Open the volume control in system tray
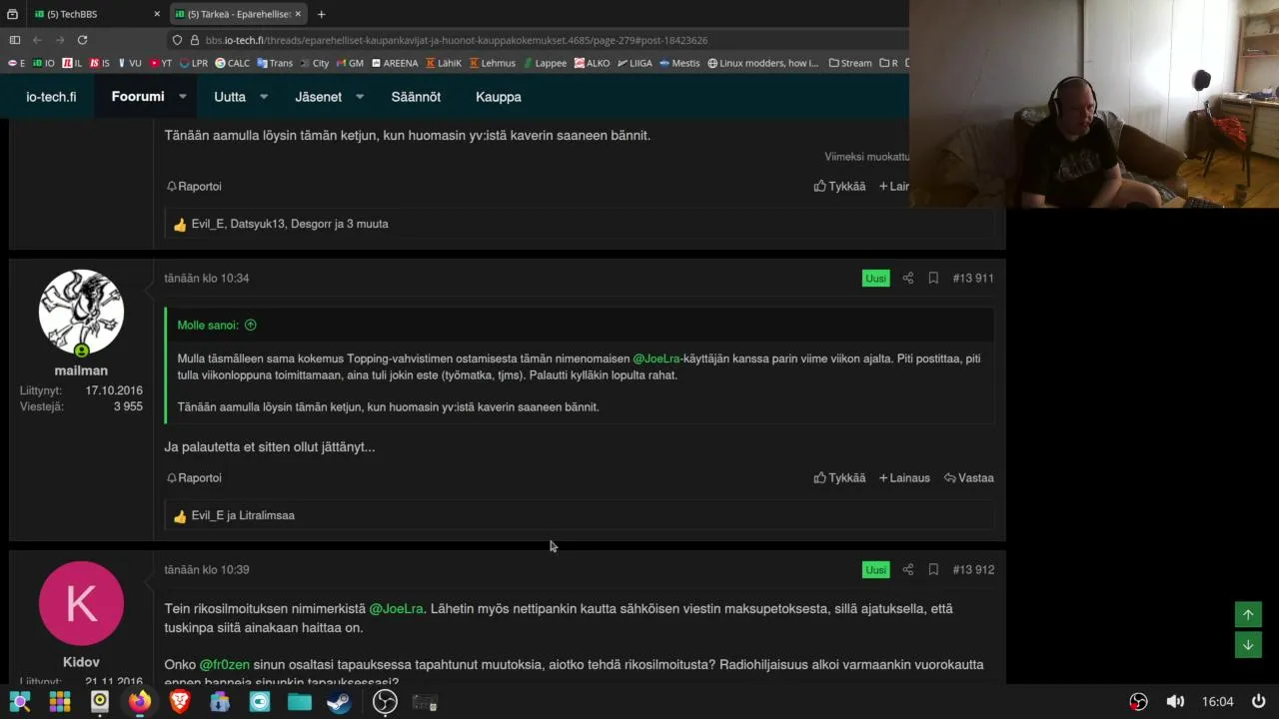This screenshot has height=719, width=1279. (1176, 702)
